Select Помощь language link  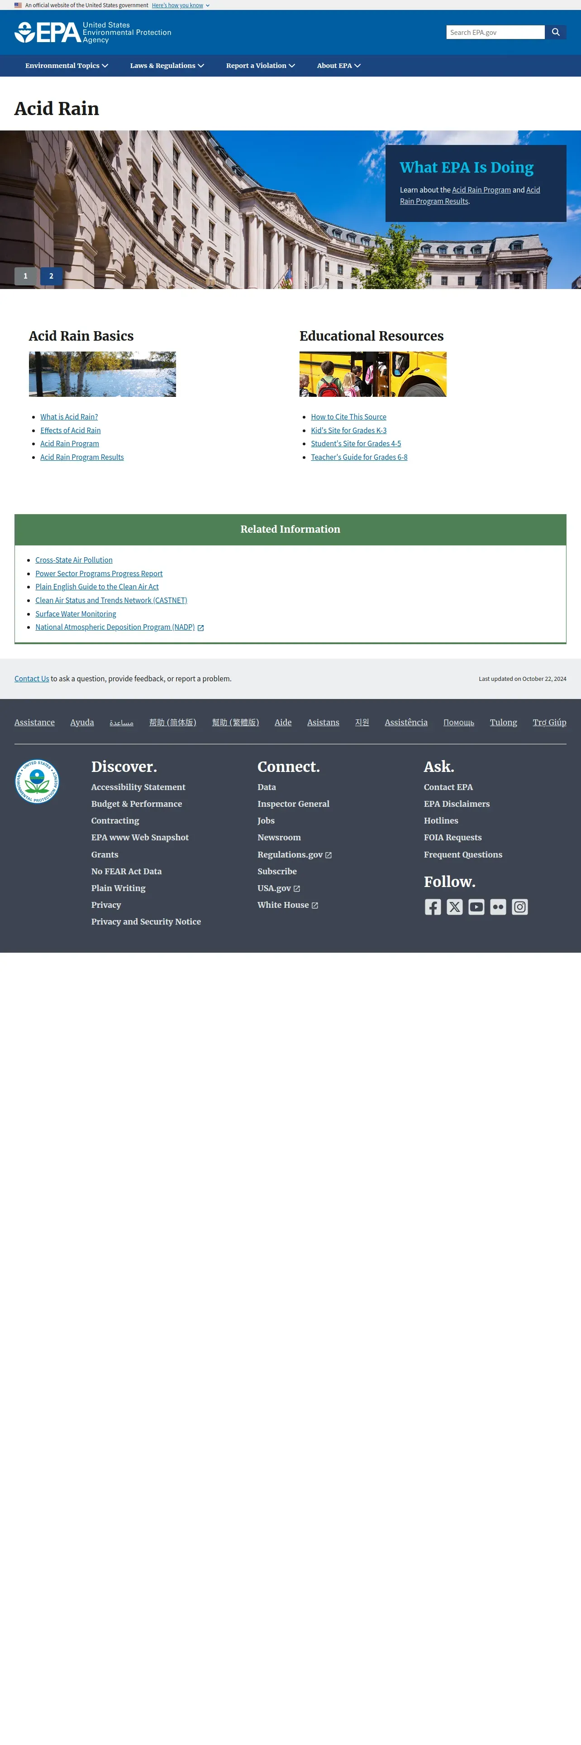coord(458,723)
